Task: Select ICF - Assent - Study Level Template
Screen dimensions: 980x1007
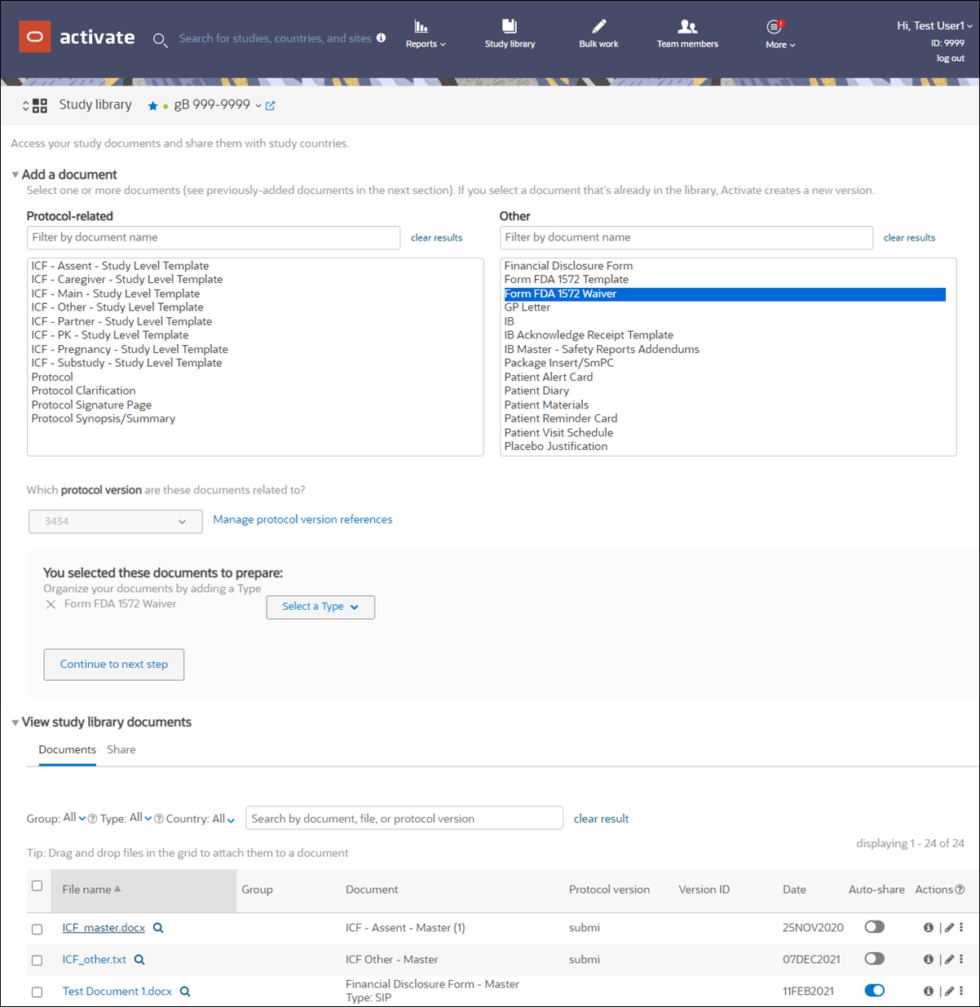Action: point(120,266)
